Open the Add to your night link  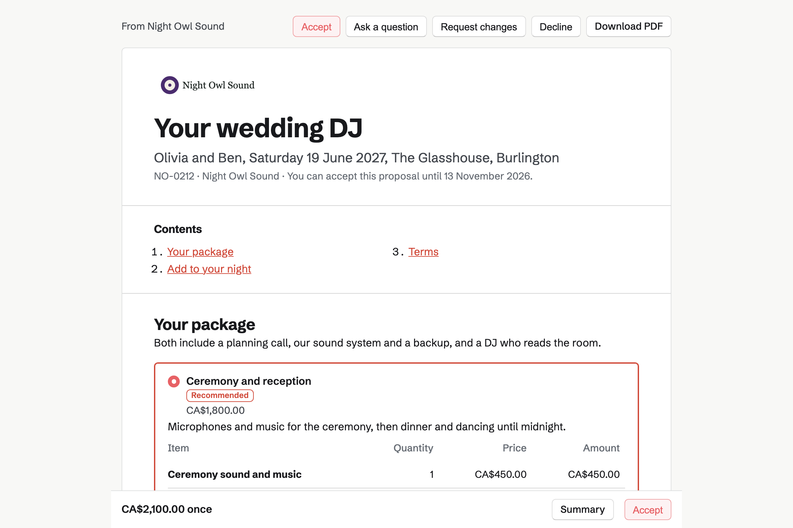coord(209,269)
